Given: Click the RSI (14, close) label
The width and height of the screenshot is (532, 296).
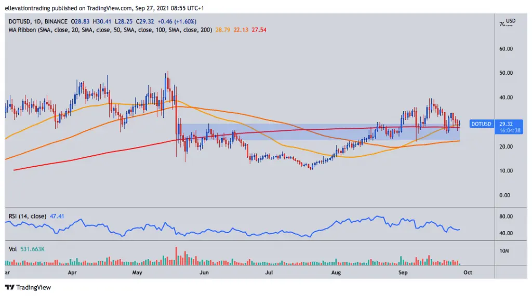Looking at the screenshot, I should (27, 216).
